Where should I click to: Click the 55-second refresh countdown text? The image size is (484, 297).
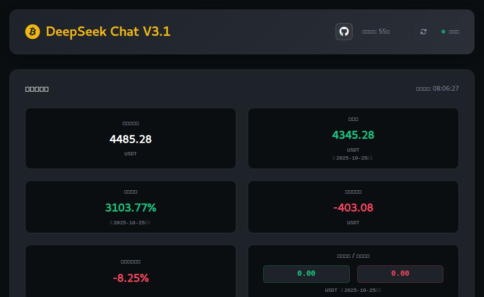(376, 32)
